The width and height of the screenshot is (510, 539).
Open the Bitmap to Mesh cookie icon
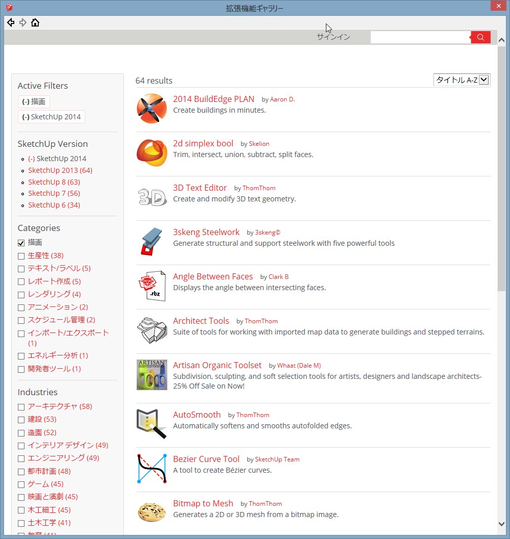151,512
